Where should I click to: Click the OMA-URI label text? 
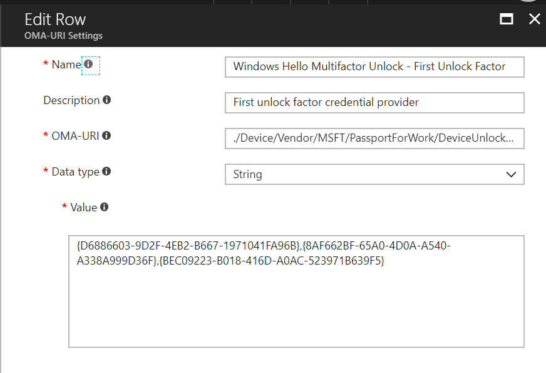coord(75,135)
